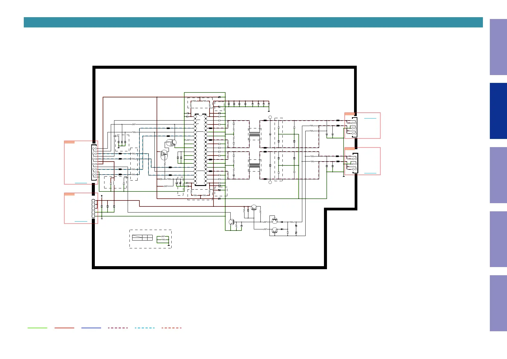
Task: Select the large central IC chip symbol
Action: pos(201,150)
